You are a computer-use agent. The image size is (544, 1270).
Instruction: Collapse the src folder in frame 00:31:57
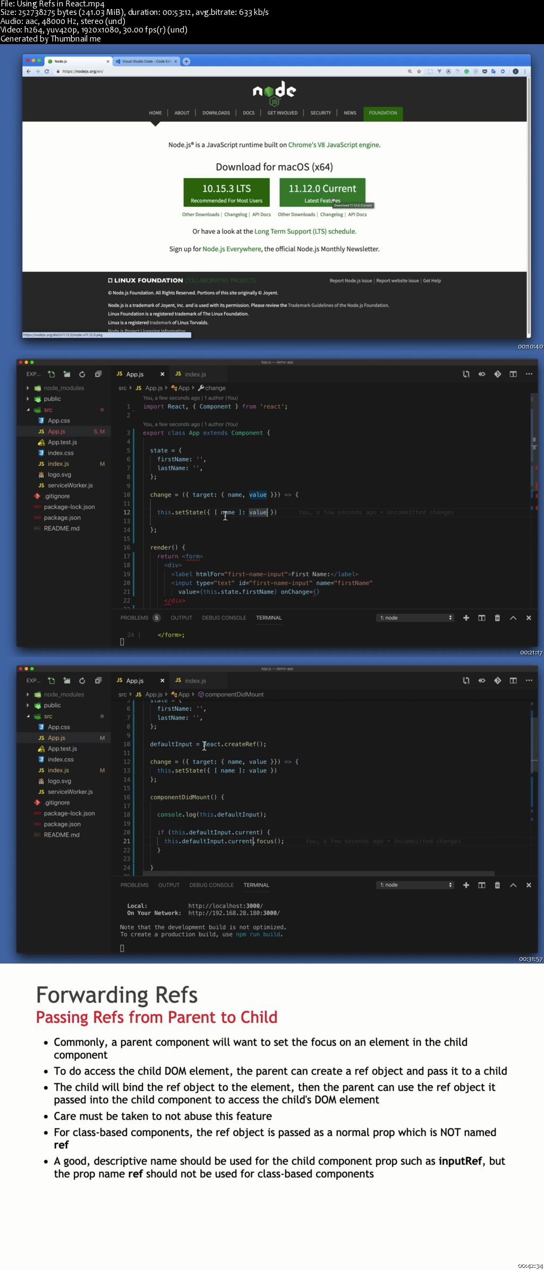pos(28,716)
